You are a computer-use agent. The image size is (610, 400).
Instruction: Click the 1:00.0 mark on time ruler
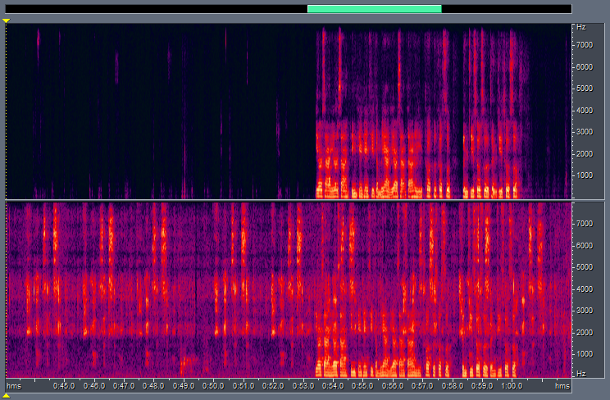pyautogui.click(x=512, y=385)
